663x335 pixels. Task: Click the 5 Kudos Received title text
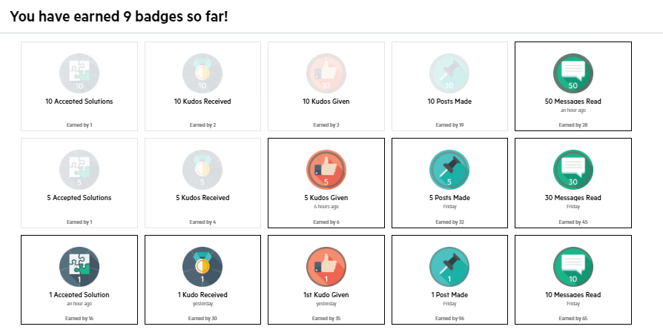(202, 198)
